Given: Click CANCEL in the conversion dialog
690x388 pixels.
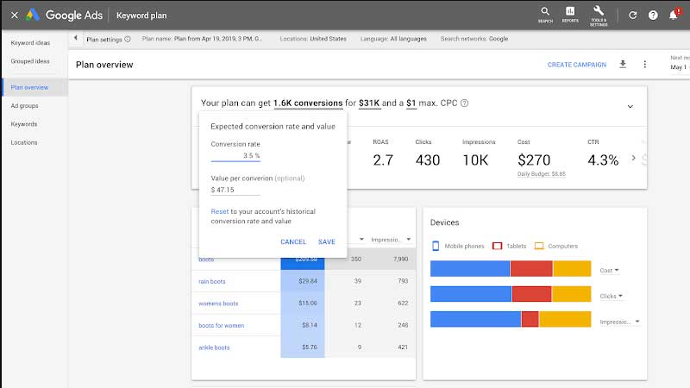Looking at the screenshot, I should [x=293, y=242].
